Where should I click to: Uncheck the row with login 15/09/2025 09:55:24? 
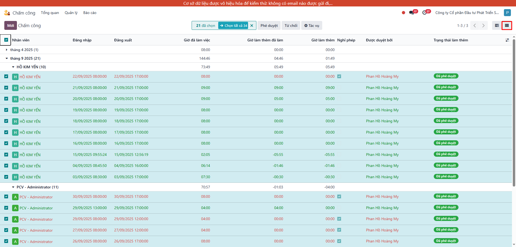[x=6, y=155]
